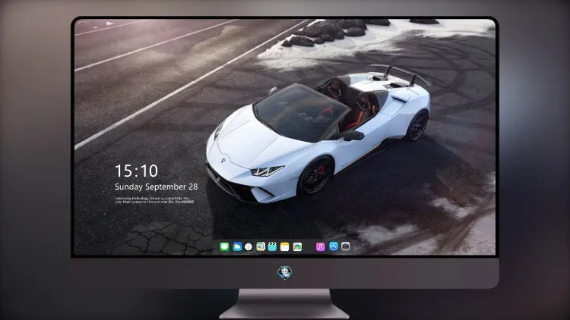Open the teal clapperboard video app
570x320 pixels.
coord(272,247)
